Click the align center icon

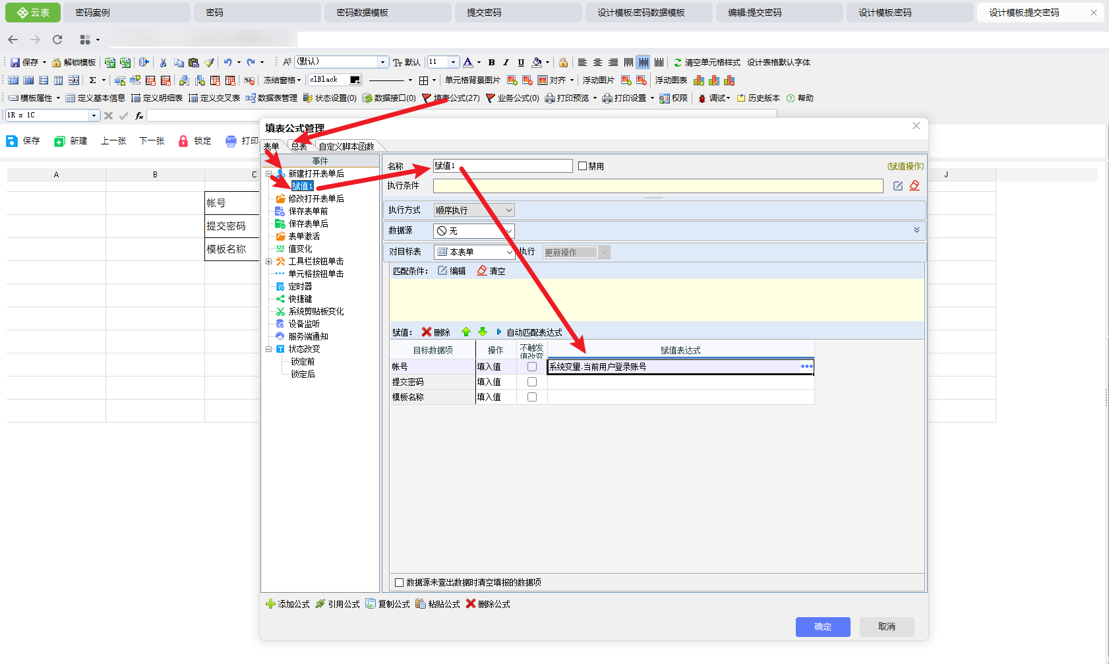pos(597,63)
